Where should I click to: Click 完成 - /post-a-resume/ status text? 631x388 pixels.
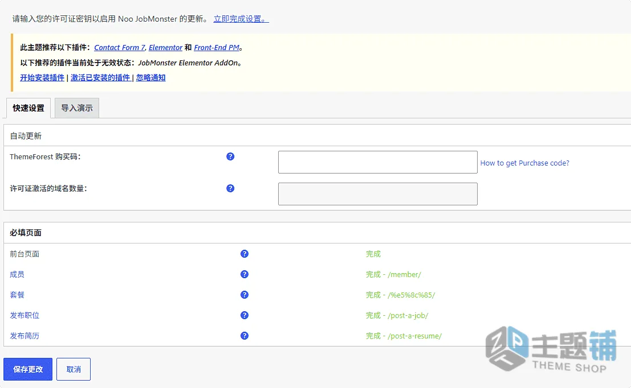pyautogui.click(x=404, y=336)
